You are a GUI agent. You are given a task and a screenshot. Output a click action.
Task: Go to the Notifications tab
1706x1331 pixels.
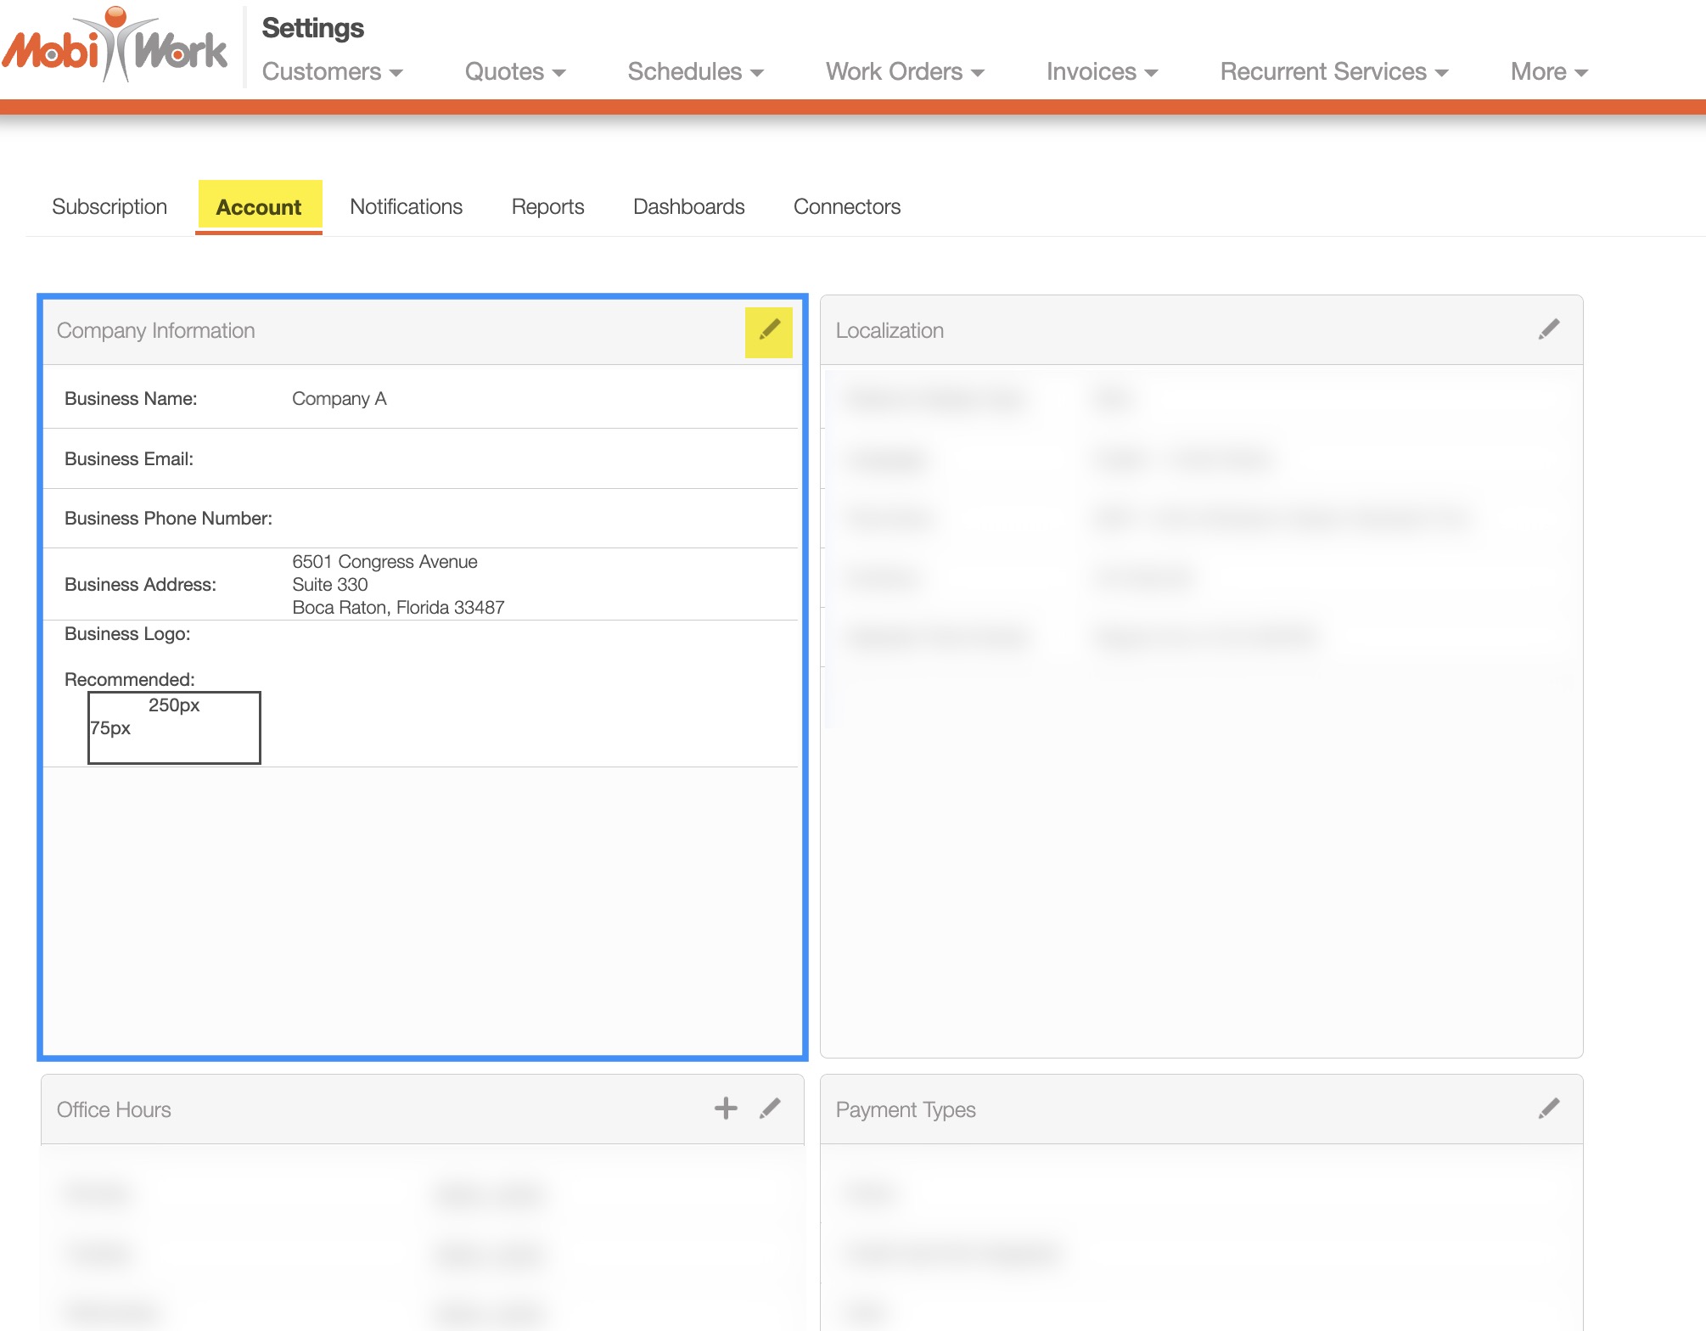point(406,207)
